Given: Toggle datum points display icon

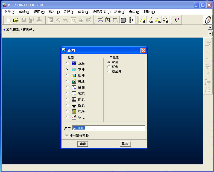Looking at the screenshot, I should (x=158, y=20).
